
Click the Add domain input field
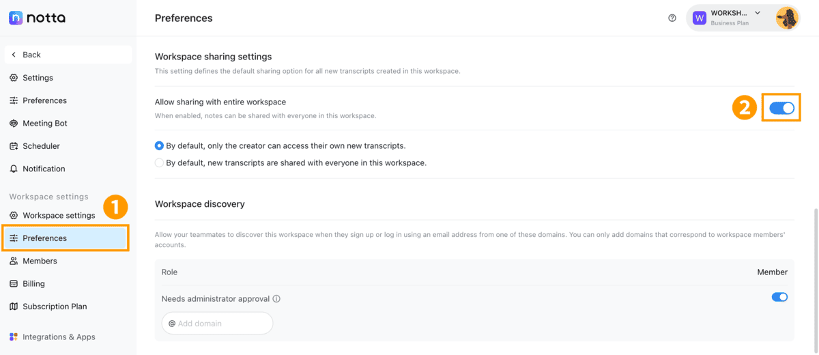point(217,323)
